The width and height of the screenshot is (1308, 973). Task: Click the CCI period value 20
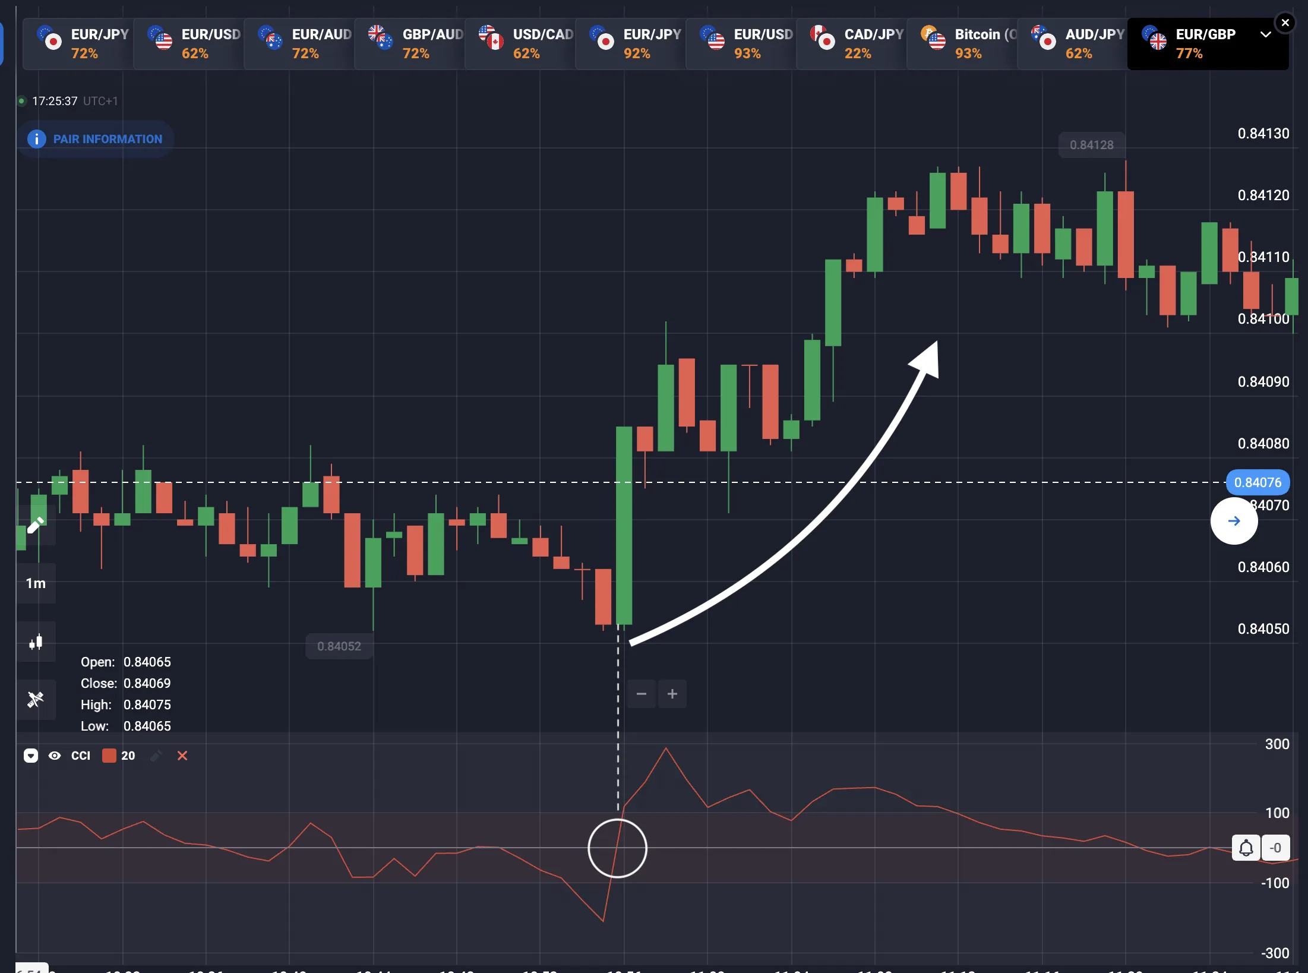(128, 756)
